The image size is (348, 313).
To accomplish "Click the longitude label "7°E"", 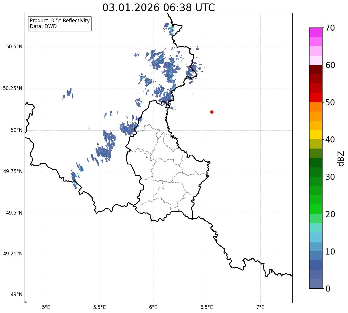I will tap(260, 307).
